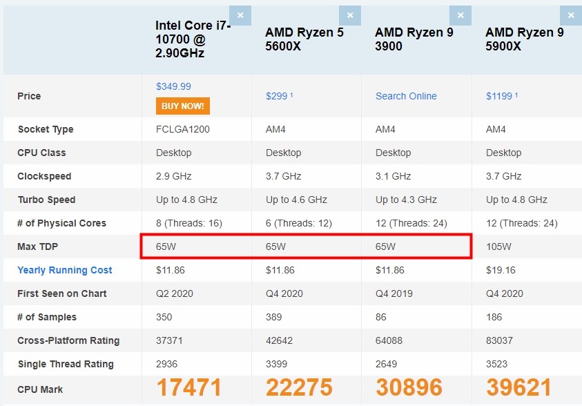The image size is (582, 406).
Task: Click the 2649 single thread rating
Action: [x=386, y=364]
